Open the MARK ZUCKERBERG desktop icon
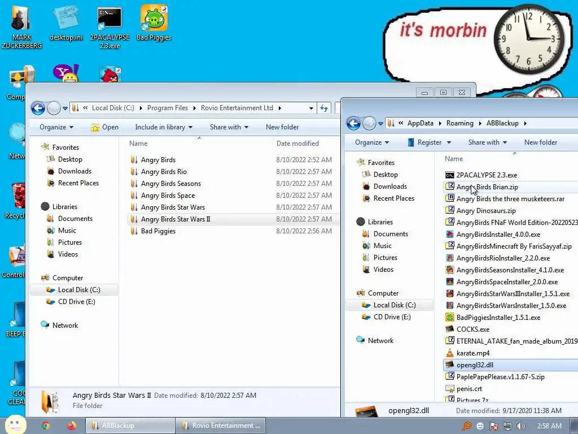Image resolution: width=578 pixels, height=434 pixels. [x=21, y=26]
